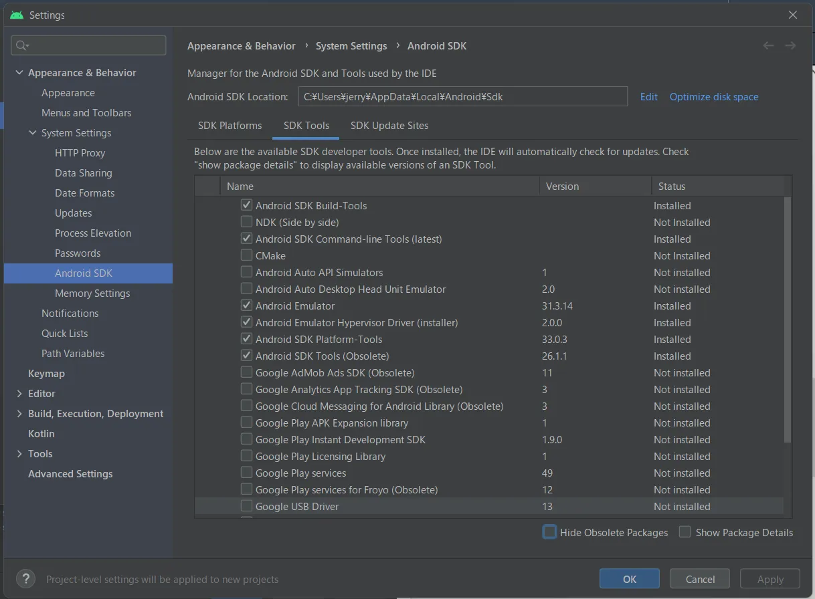The height and width of the screenshot is (599, 815).
Task: Click the SDK tools list vertical scrollbar
Action: click(x=788, y=320)
